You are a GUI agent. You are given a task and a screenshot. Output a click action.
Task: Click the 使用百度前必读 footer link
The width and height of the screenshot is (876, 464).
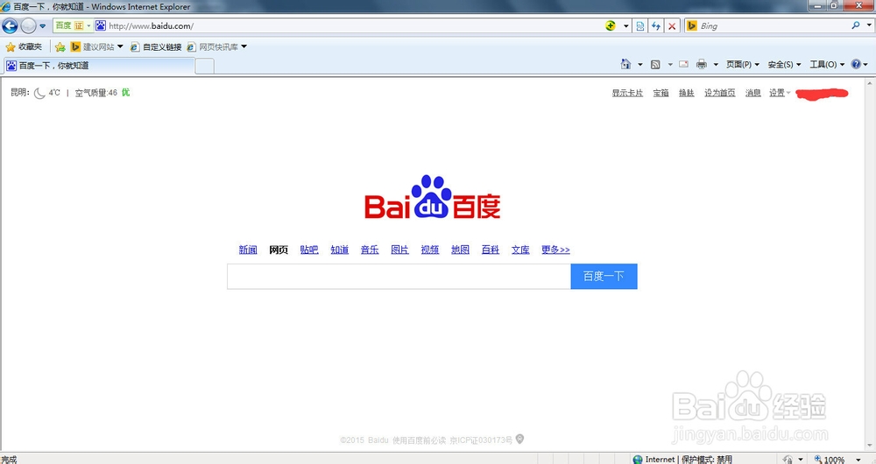pyautogui.click(x=419, y=440)
